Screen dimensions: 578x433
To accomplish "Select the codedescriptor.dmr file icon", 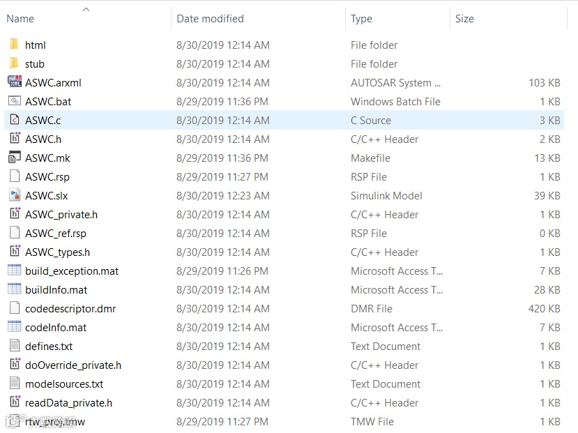I will [14, 308].
